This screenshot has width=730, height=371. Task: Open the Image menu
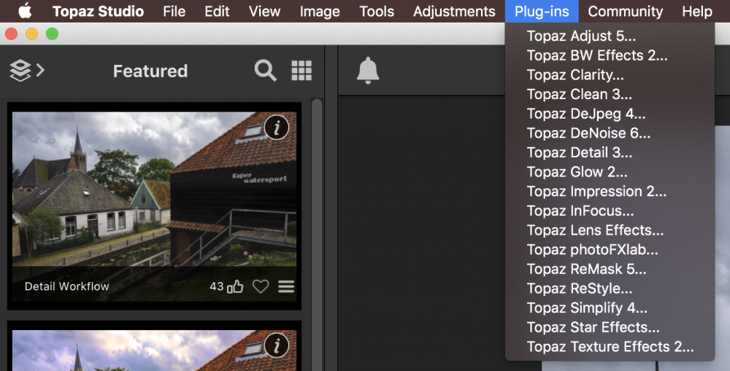(320, 11)
